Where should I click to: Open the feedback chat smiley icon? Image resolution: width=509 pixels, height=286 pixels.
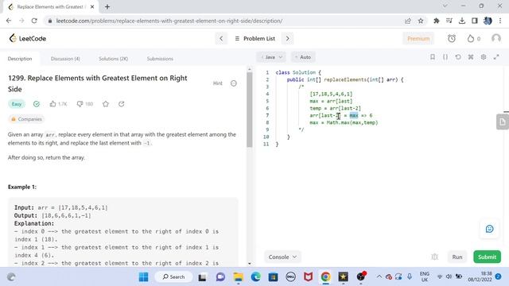(490, 229)
